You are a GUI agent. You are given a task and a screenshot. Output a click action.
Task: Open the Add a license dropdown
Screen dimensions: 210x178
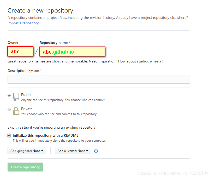click(x=73, y=151)
